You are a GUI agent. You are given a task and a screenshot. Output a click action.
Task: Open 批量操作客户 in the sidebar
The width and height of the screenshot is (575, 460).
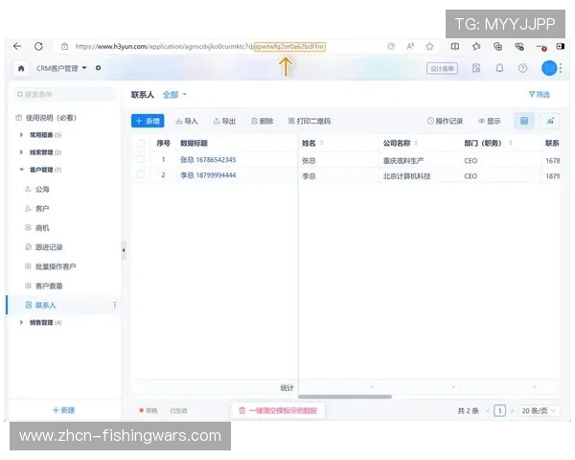[x=56, y=266]
